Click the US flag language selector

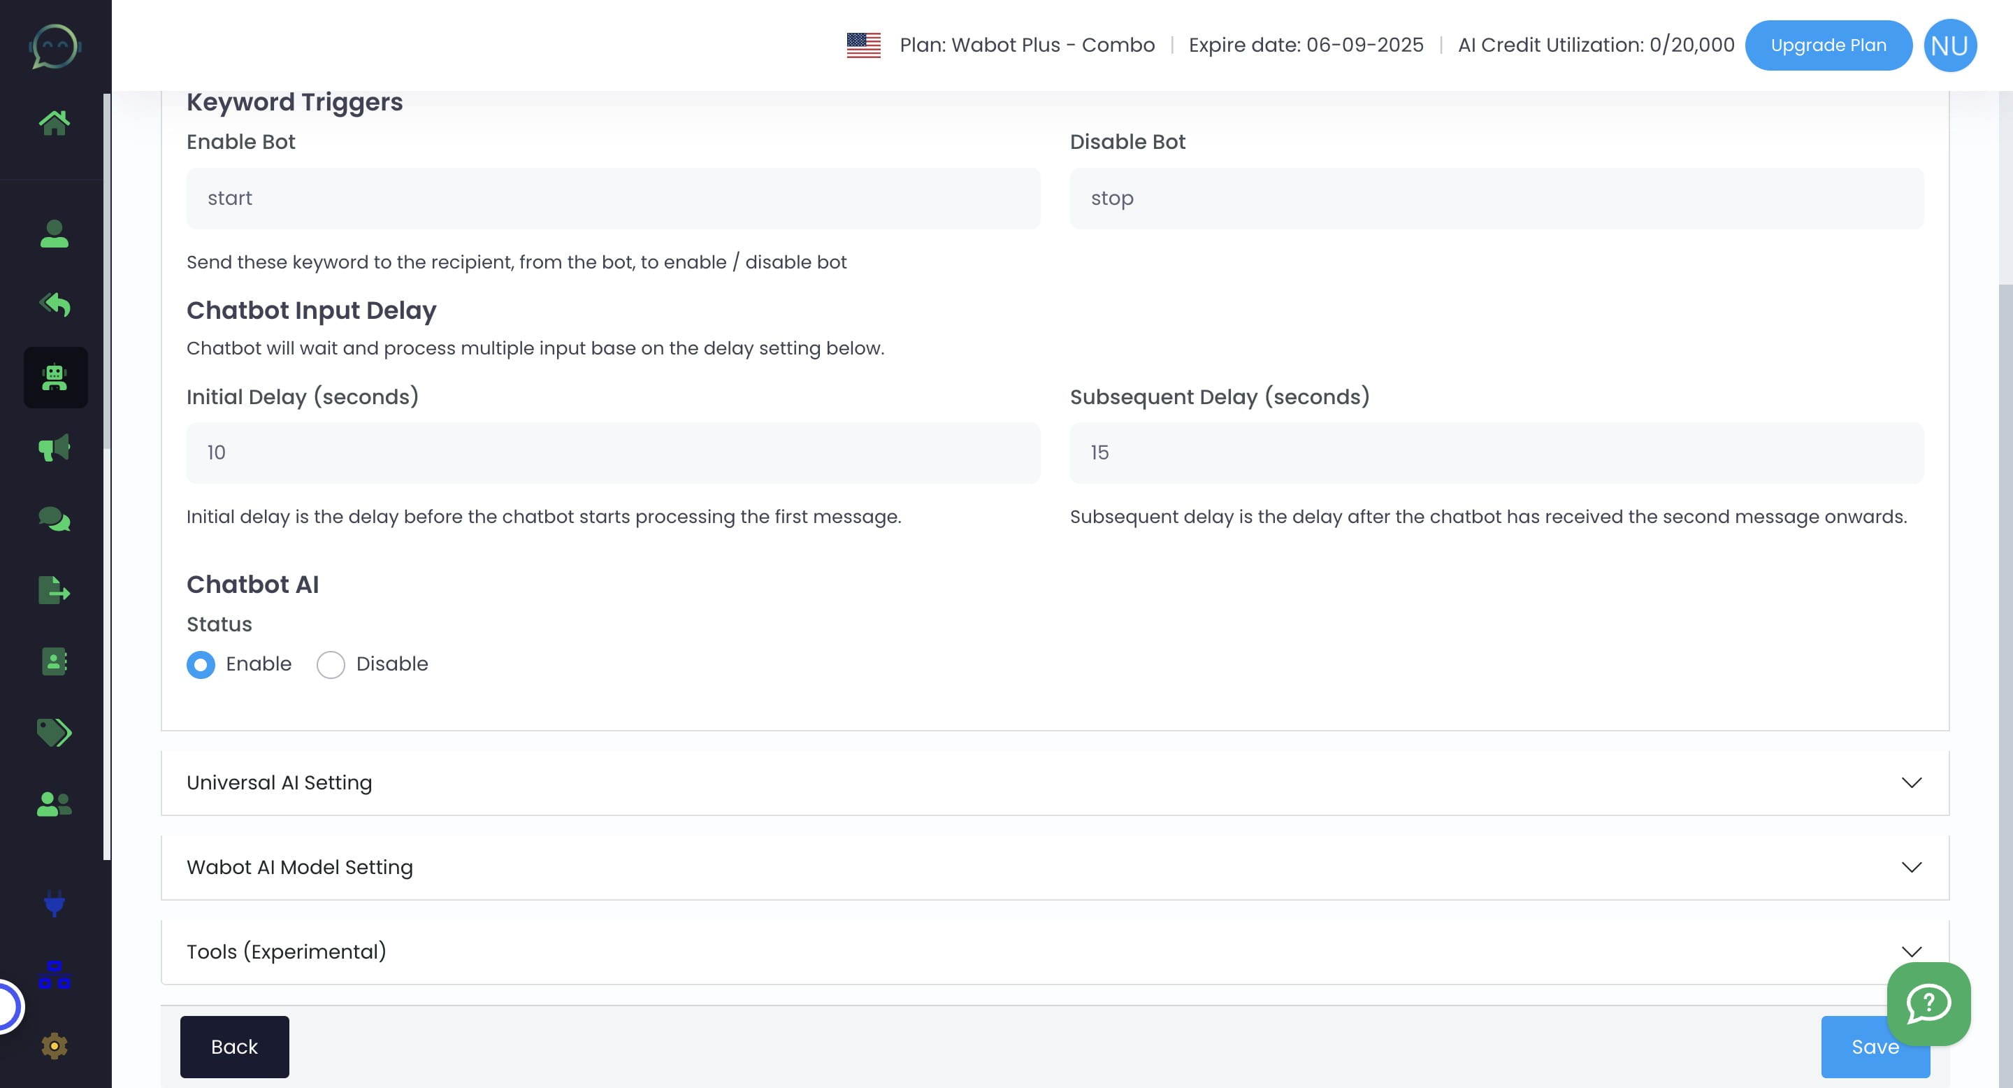coord(863,45)
